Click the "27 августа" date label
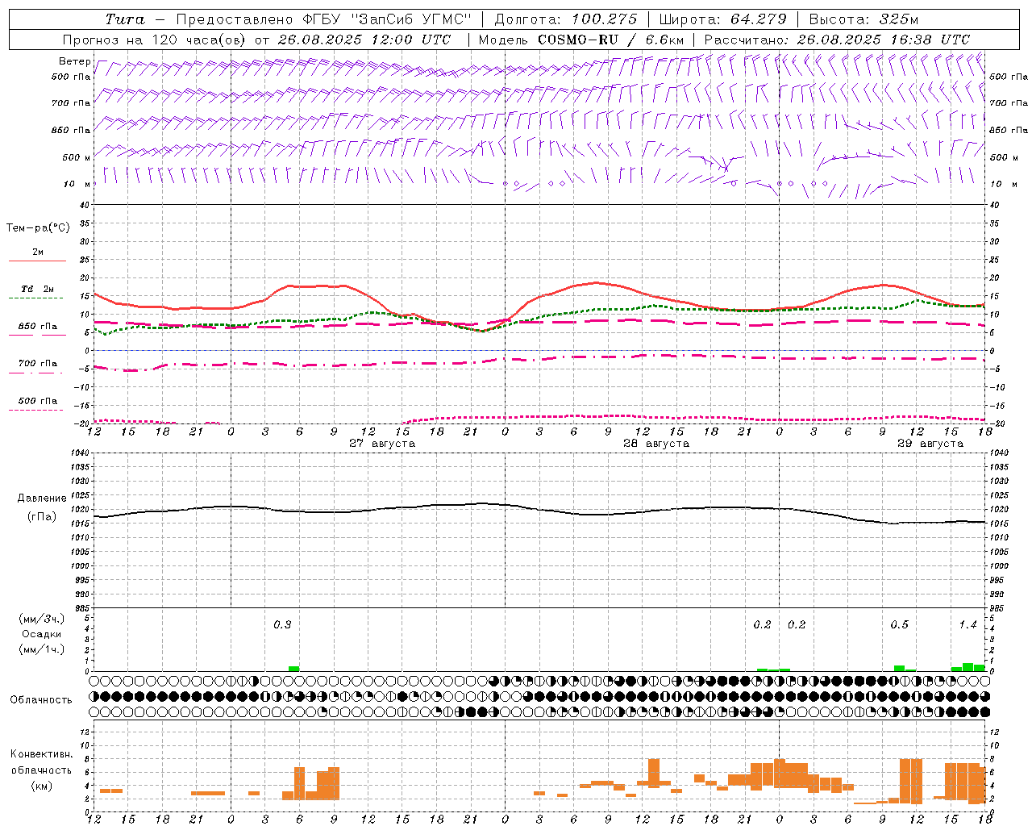 tap(382, 444)
